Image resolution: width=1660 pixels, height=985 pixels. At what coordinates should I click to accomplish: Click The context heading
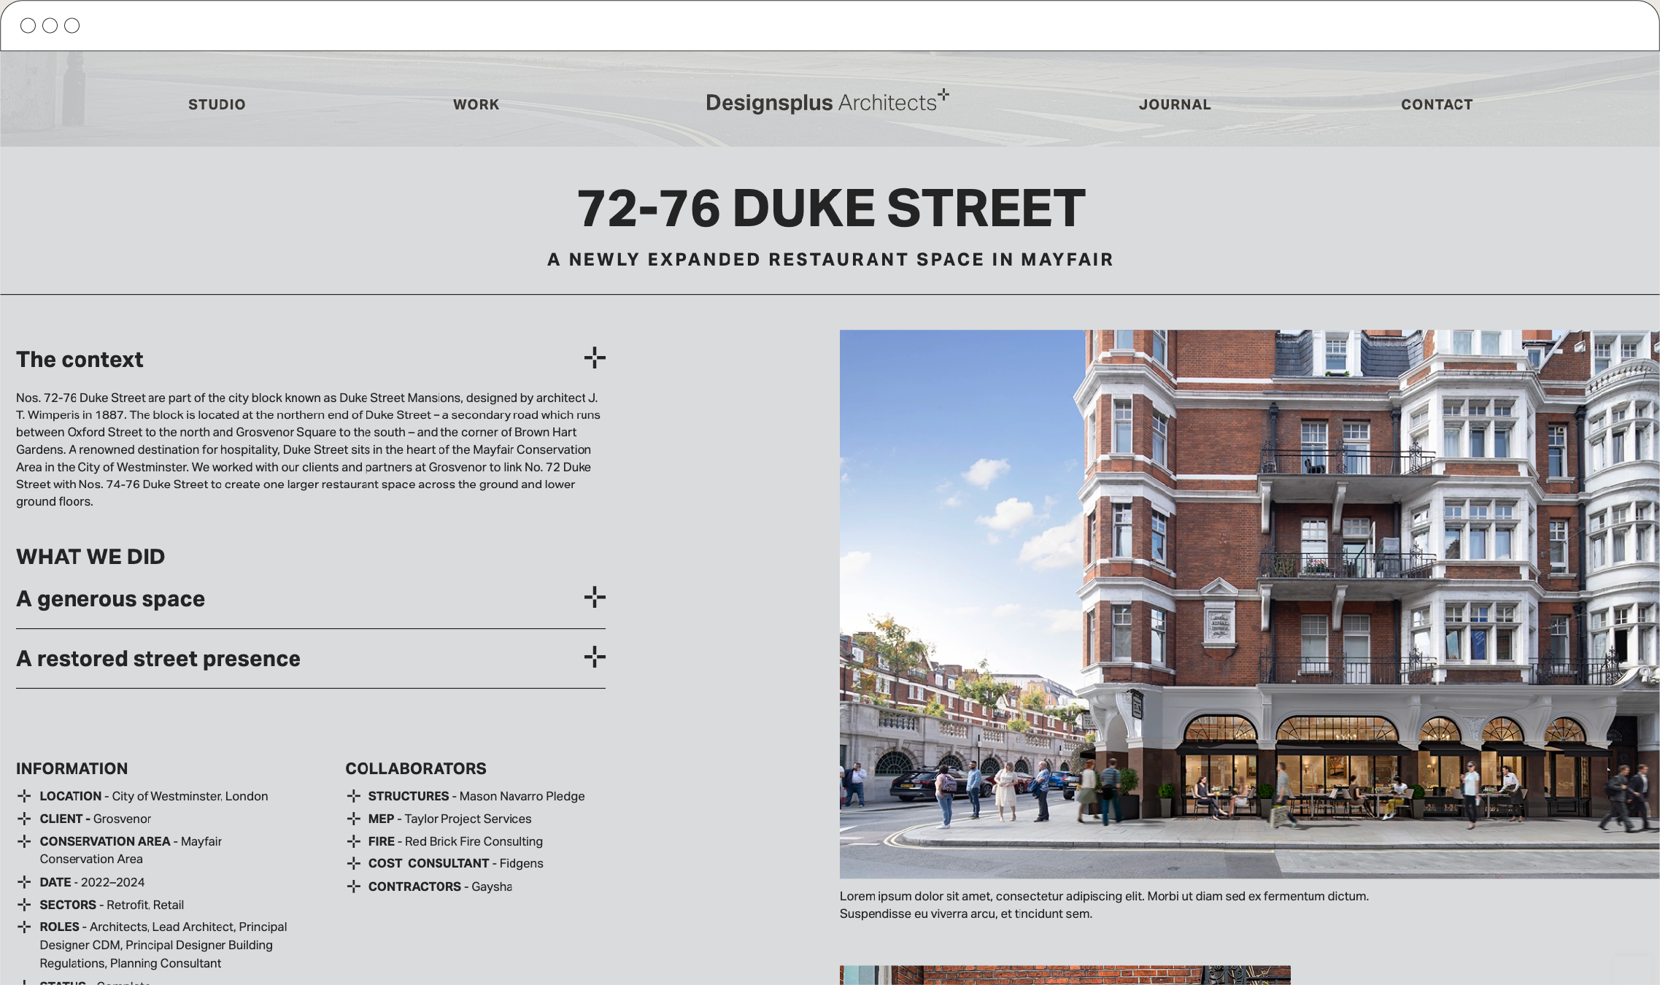[80, 360]
